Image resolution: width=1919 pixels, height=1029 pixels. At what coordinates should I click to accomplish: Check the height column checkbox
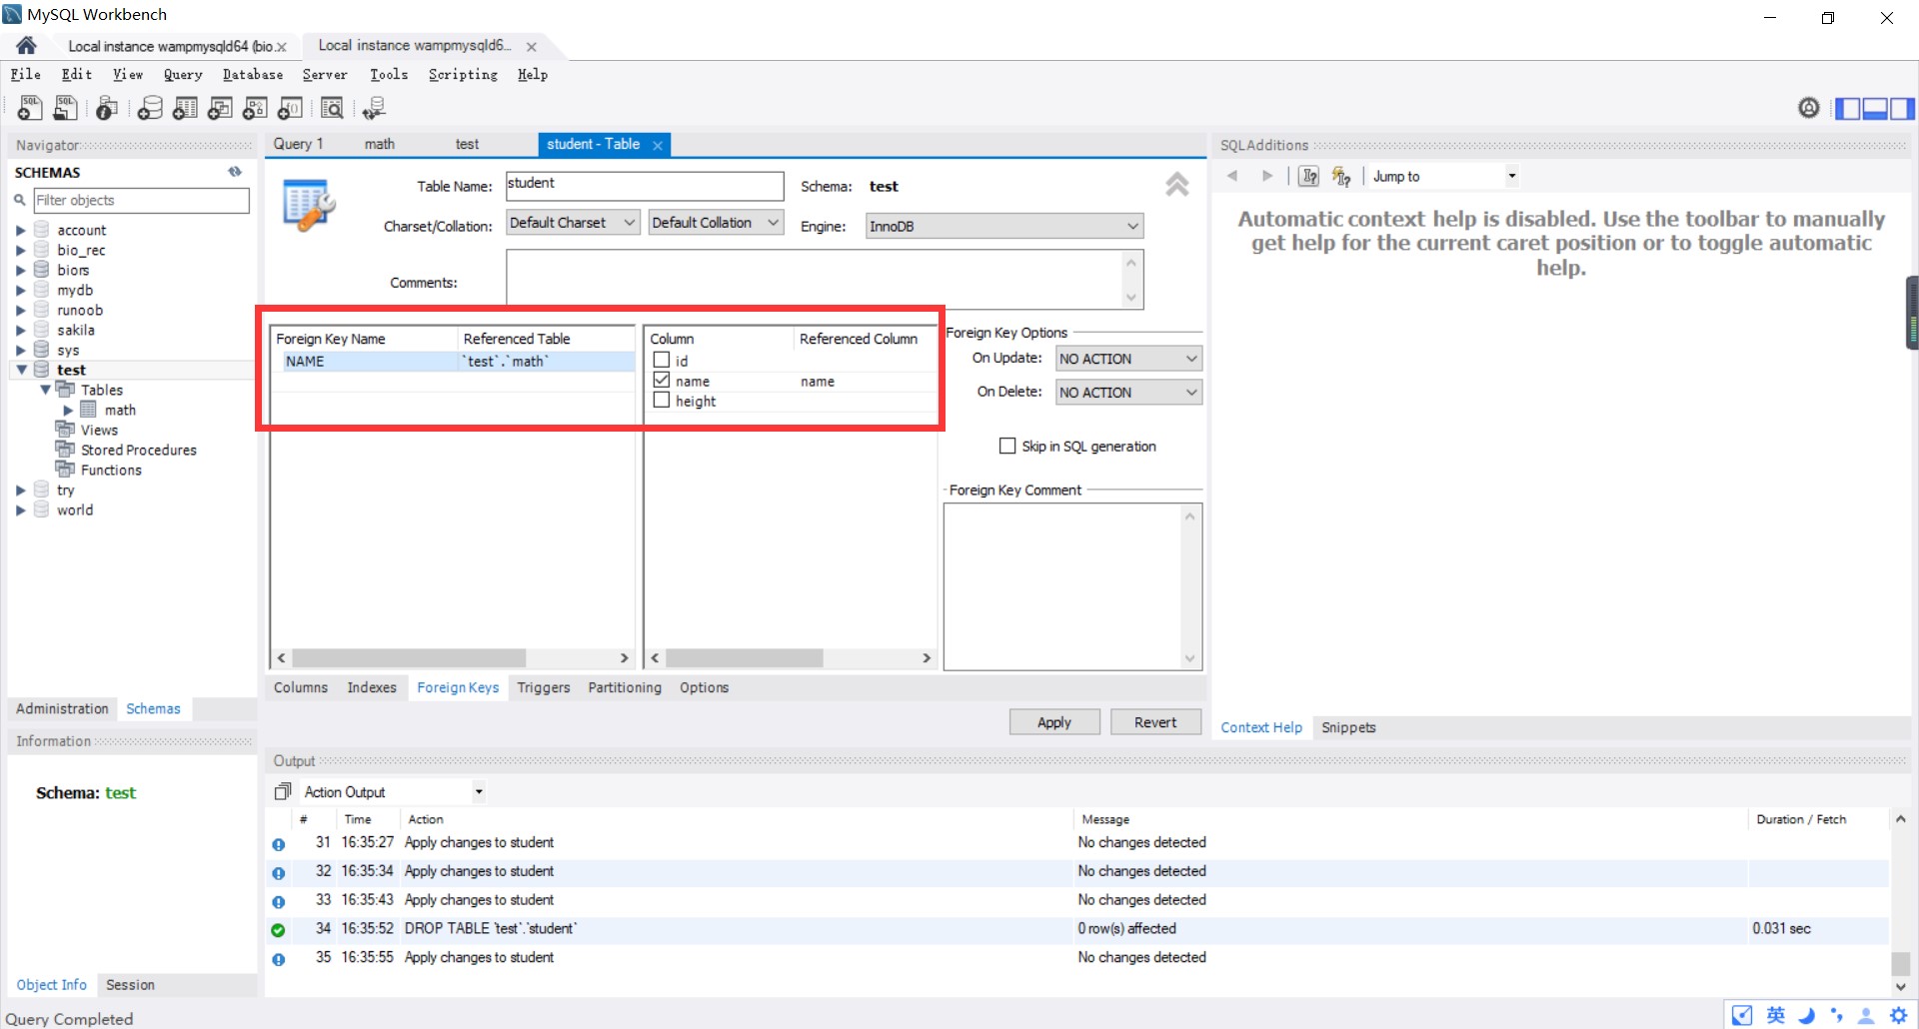661,400
